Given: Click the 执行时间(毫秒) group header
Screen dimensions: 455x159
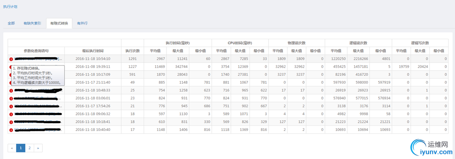Looking at the screenshot, I should pyautogui.click(x=178, y=43).
